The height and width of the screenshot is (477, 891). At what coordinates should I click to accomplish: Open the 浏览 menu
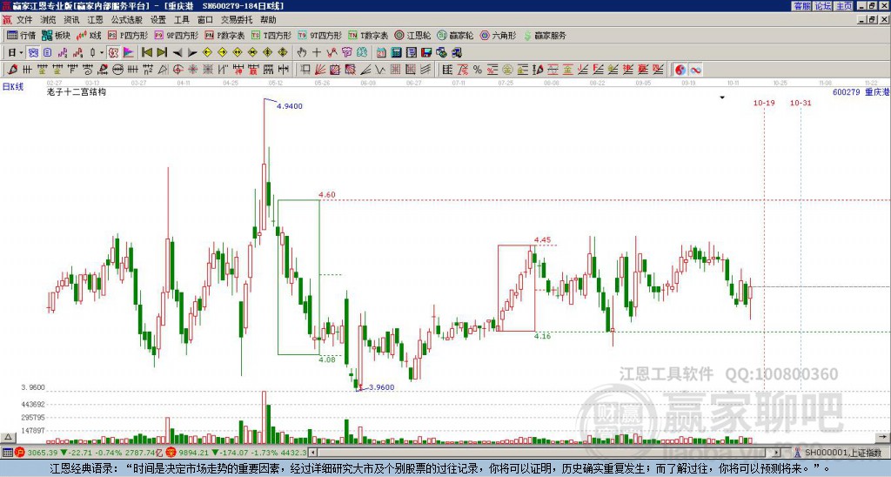tap(48, 20)
